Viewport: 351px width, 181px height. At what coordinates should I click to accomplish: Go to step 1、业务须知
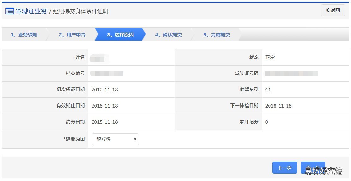tap(24, 34)
